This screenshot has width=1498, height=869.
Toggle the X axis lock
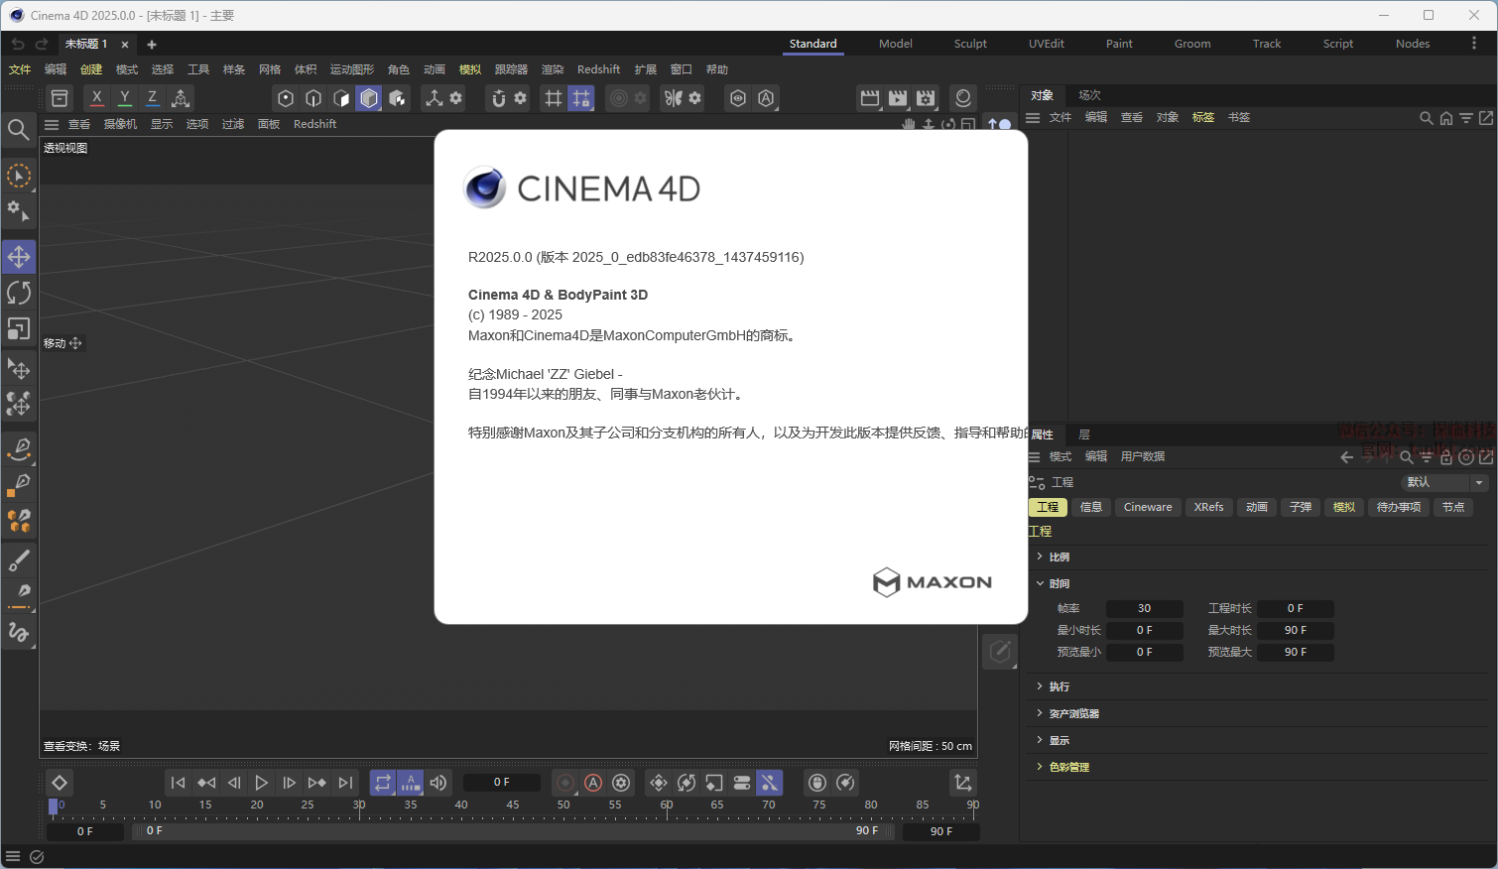coord(96,98)
